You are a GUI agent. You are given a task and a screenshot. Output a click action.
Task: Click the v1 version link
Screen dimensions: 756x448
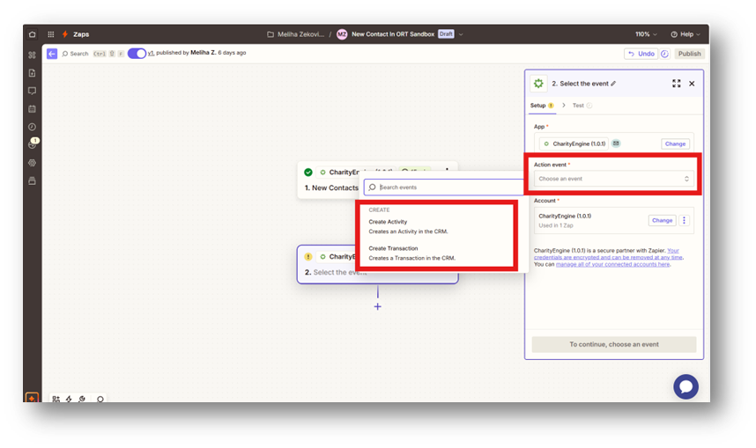point(151,53)
